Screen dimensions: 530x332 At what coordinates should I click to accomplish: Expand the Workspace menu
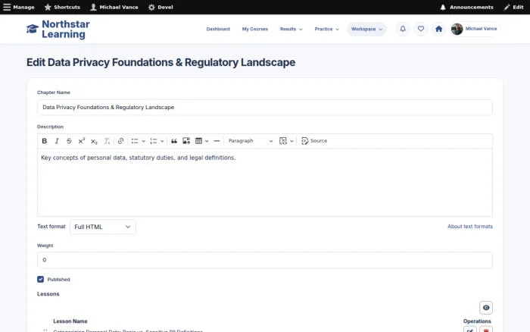366,29
